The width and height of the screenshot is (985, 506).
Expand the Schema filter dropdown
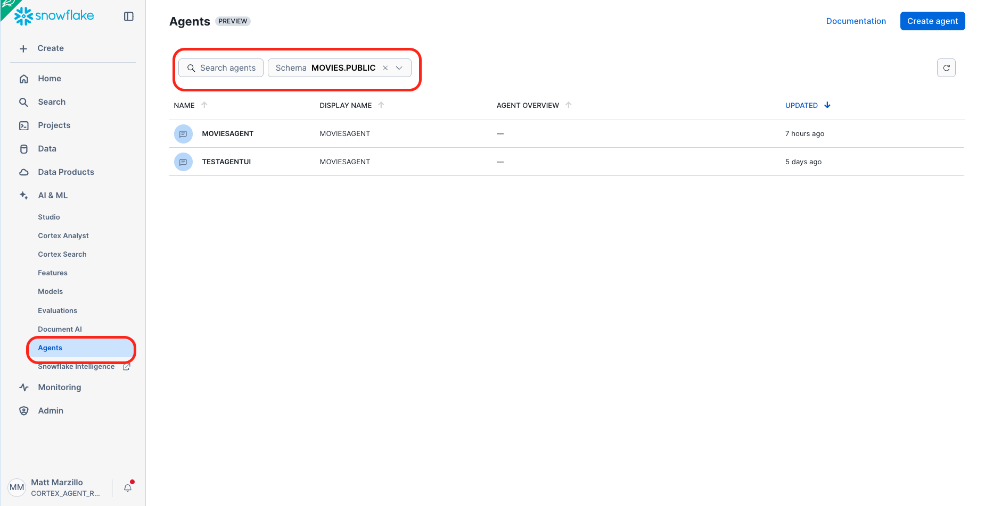click(399, 68)
